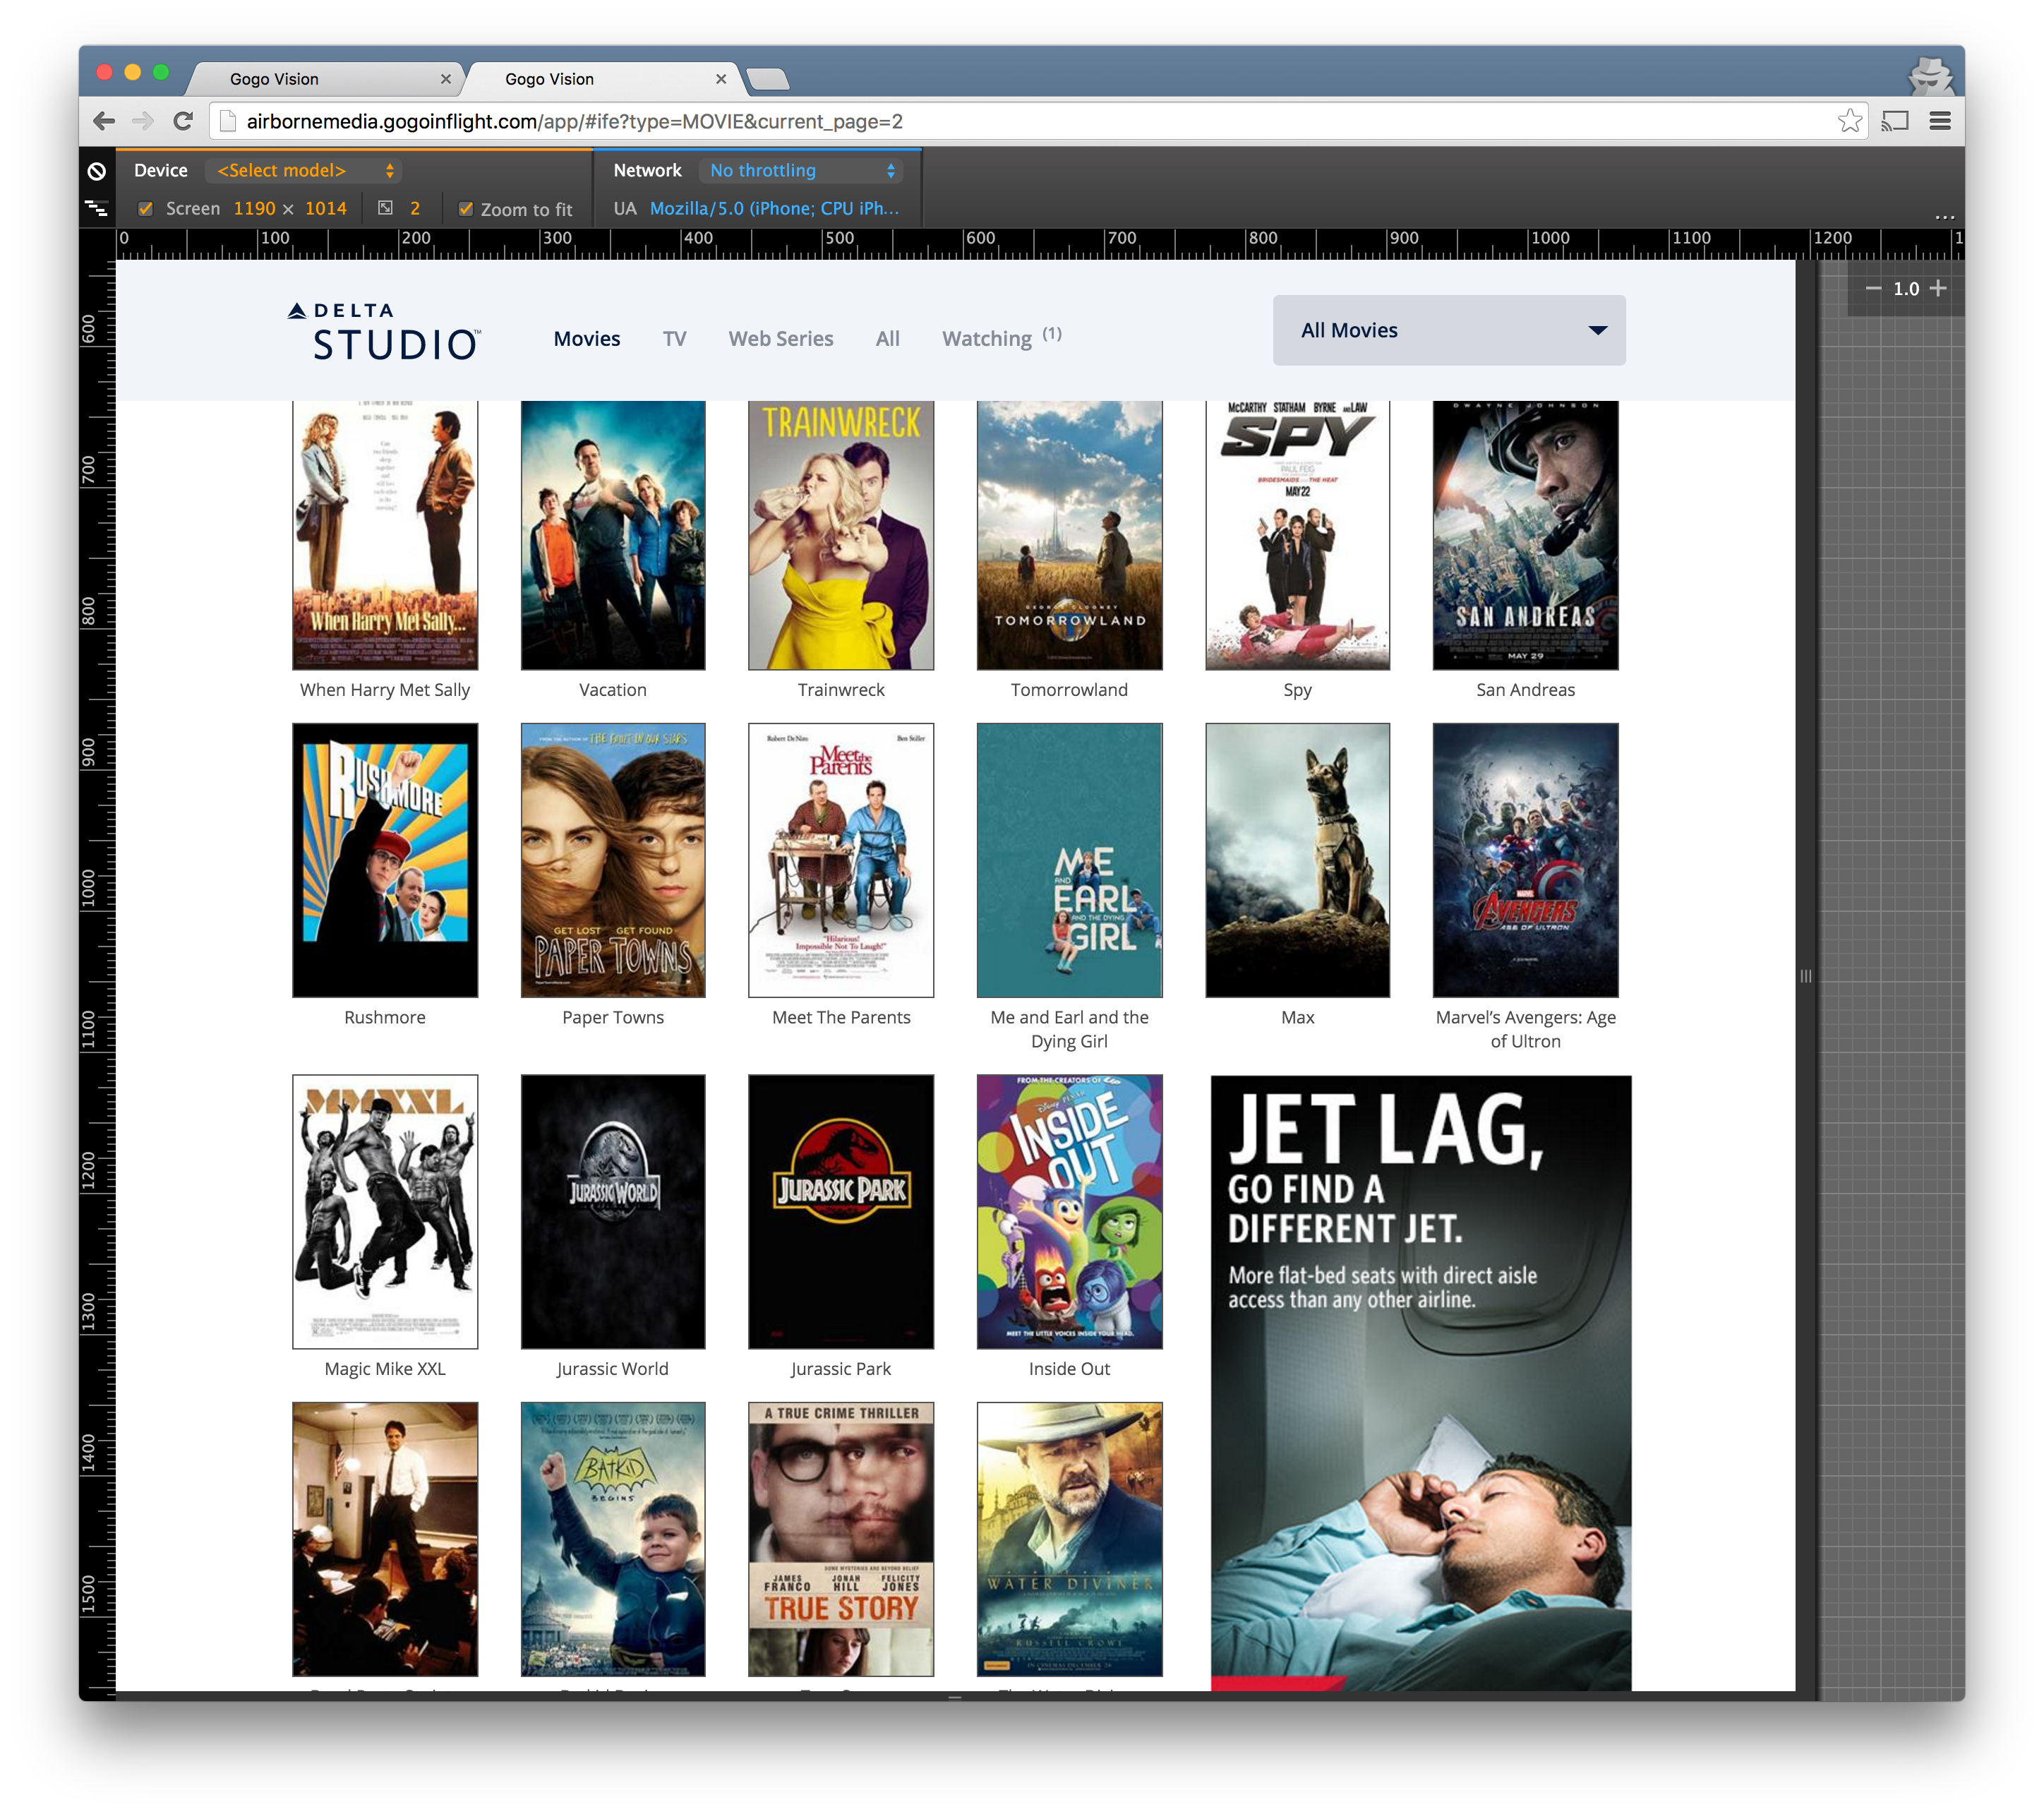The width and height of the screenshot is (2044, 1814).
Task: Close the first Gogo Vision tab
Action: coord(446,79)
